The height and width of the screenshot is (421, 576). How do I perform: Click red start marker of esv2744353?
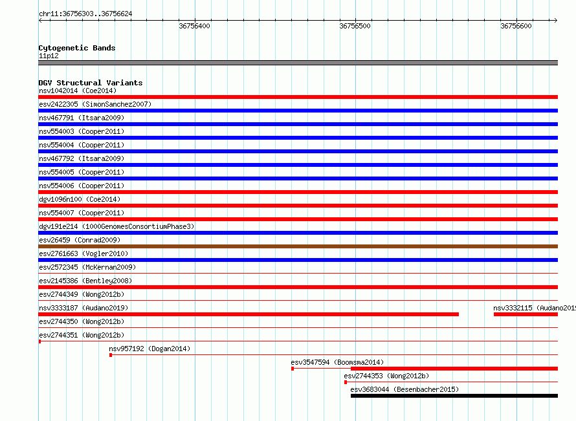tap(346, 382)
